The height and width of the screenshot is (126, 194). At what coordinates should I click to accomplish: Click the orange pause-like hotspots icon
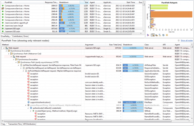tap(167, 35)
